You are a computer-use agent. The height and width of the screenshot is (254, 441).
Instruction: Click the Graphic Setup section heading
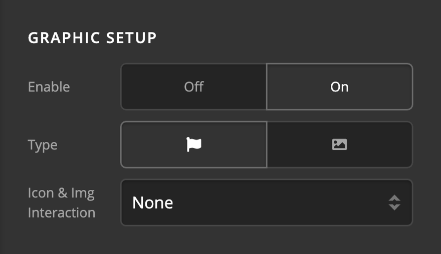tap(92, 38)
